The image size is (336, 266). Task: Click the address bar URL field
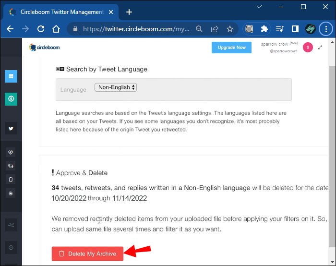(x=136, y=29)
